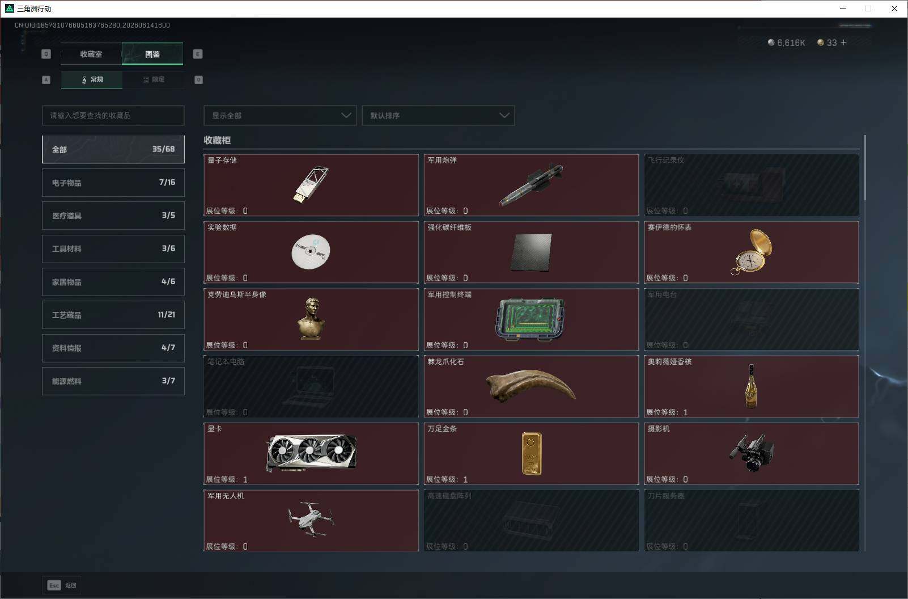The width and height of the screenshot is (908, 599).
Task: Click 展位等级 1 under 显卡
Action: click(x=227, y=479)
